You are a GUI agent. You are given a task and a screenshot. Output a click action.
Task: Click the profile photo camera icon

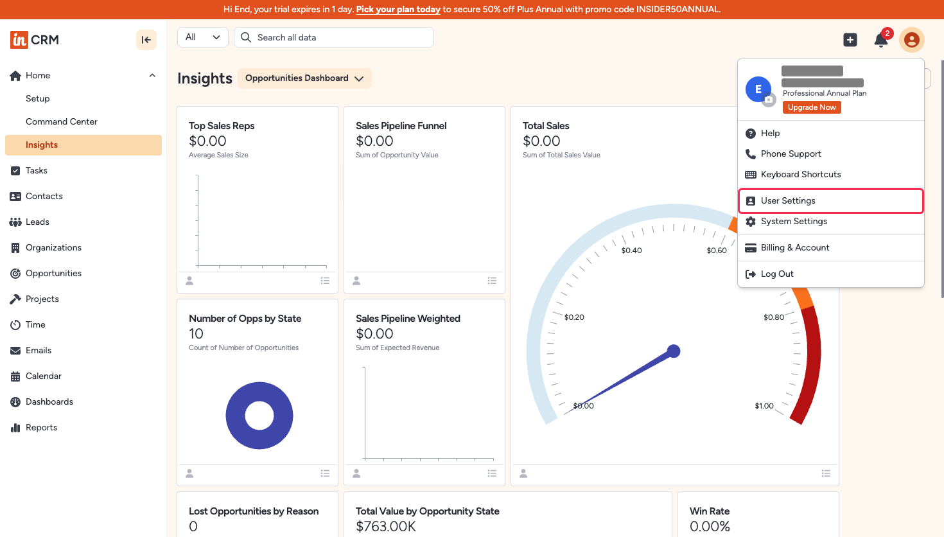pos(769,99)
